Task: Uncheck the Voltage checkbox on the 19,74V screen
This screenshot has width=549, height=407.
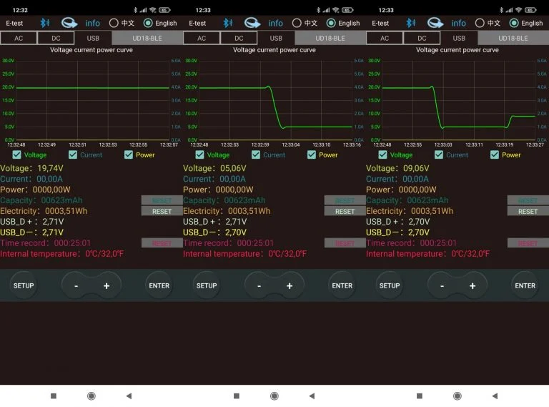Action: coord(17,155)
